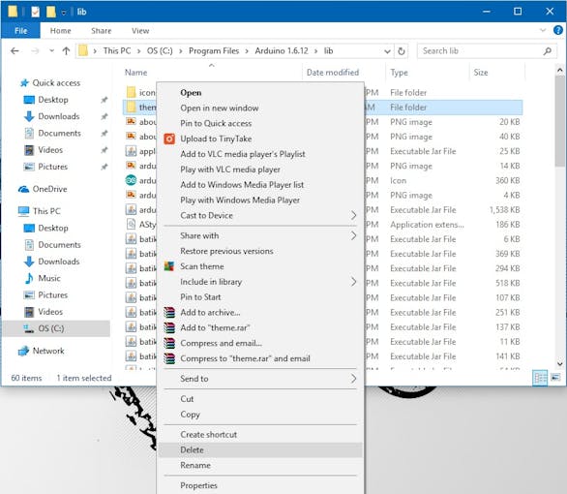Screen dimensions: 567x494
Task: Click the Up one level arrow
Action: pos(66,51)
